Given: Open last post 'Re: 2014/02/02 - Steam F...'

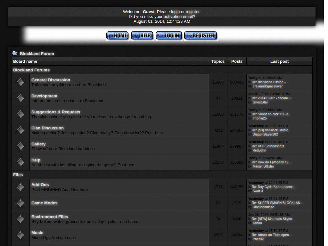Looking at the screenshot, I should click(272, 98).
